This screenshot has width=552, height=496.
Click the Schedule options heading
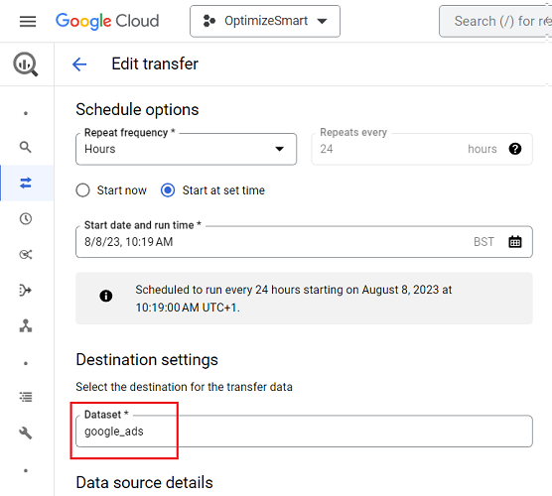pos(137,109)
